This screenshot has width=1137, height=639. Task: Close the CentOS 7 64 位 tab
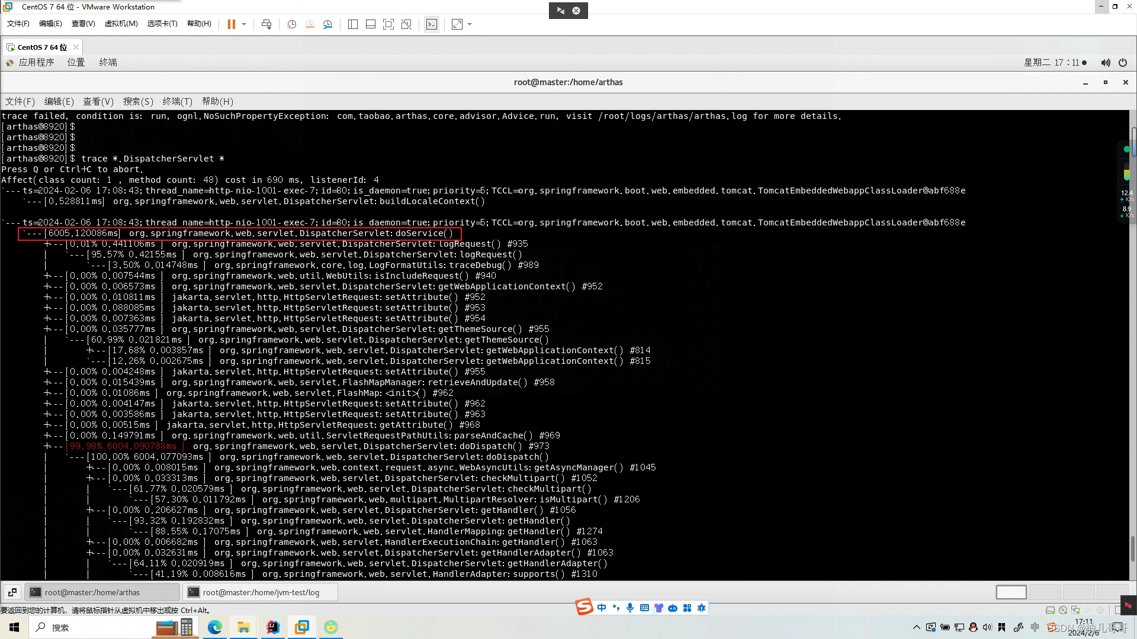tap(76, 47)
